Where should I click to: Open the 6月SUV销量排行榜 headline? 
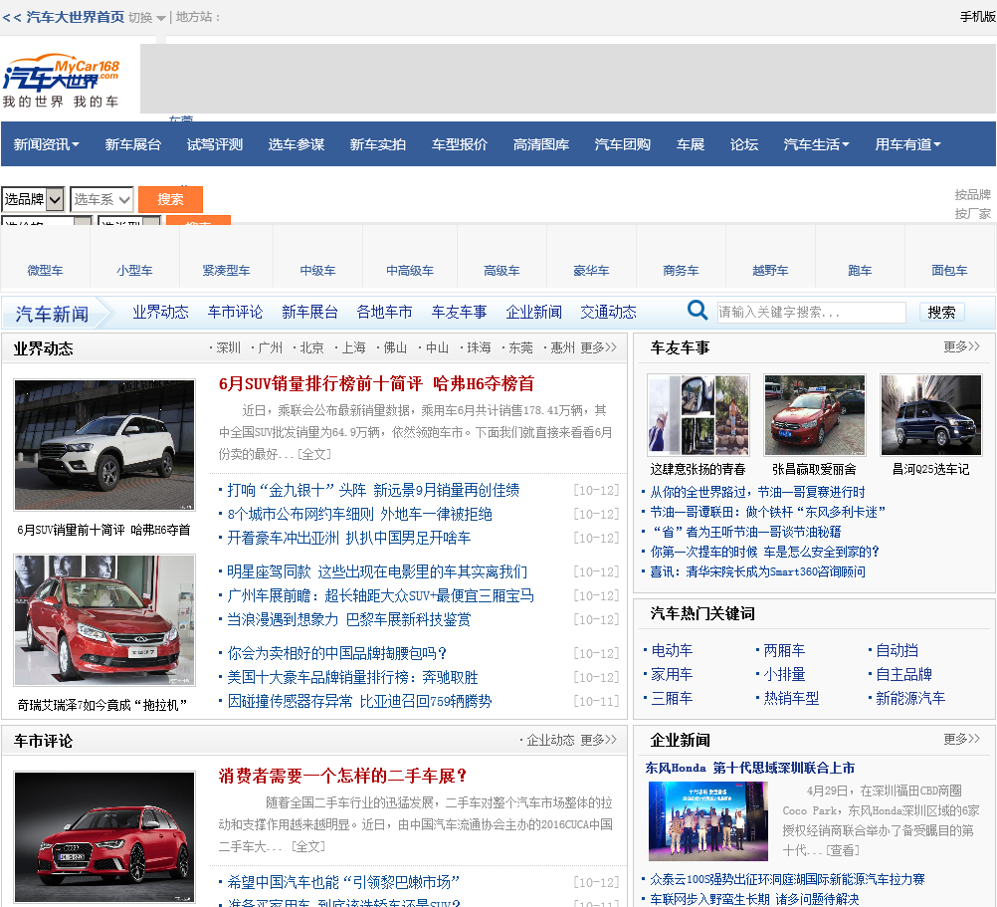377,383
